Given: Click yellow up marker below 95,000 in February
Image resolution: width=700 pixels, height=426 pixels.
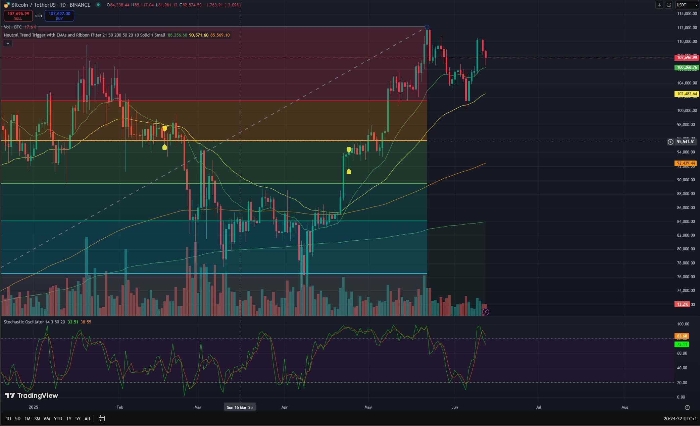Looking at the screenshot, I should coord(164,147).
